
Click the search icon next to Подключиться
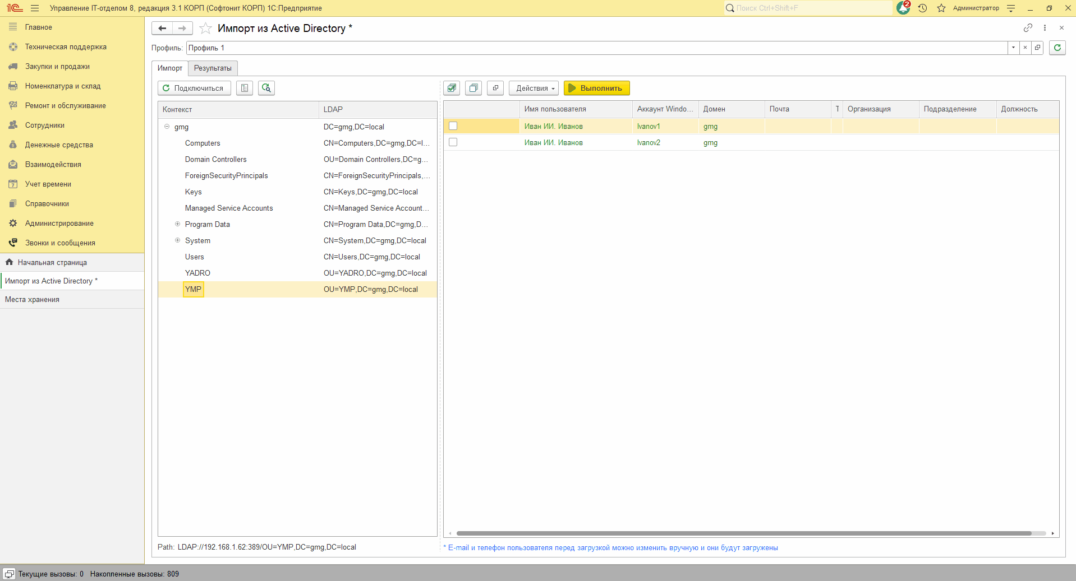coord(266,88)
